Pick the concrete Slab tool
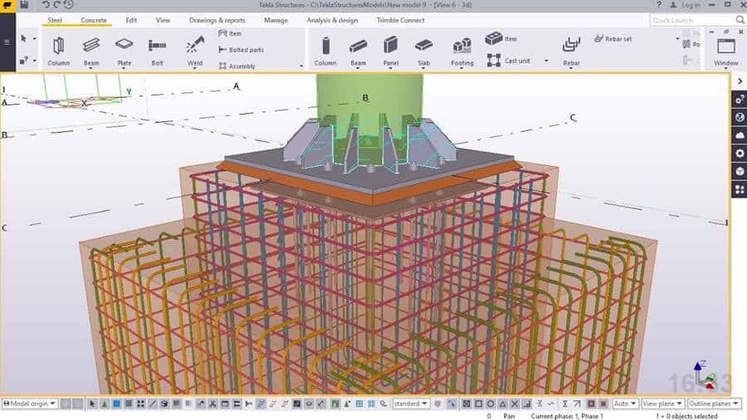The height and width of the screenshot is (420, 747). pos(423,50)
